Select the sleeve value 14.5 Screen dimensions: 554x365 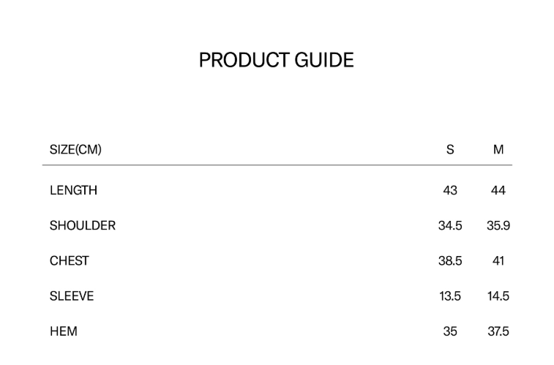pyautogui.click(x=498, y=296)
